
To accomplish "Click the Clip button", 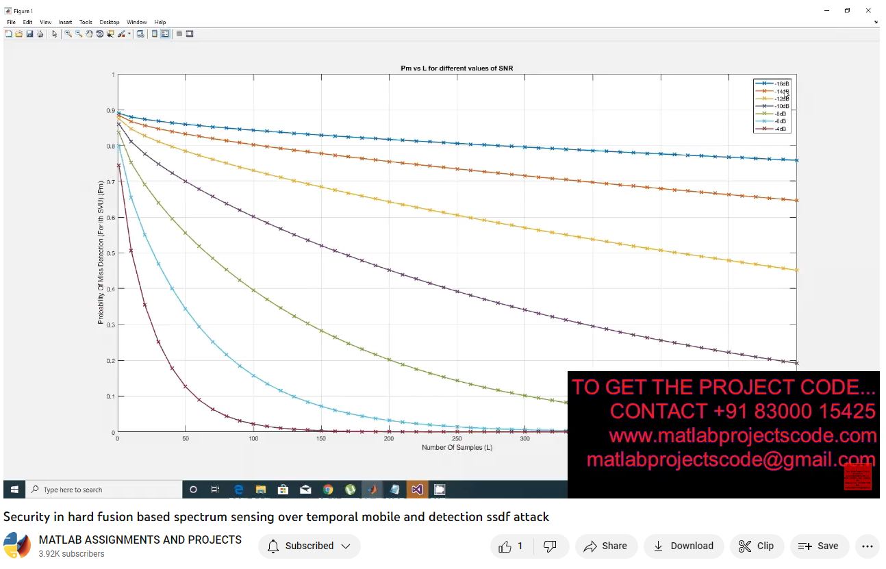I will [x=757, y=546].
